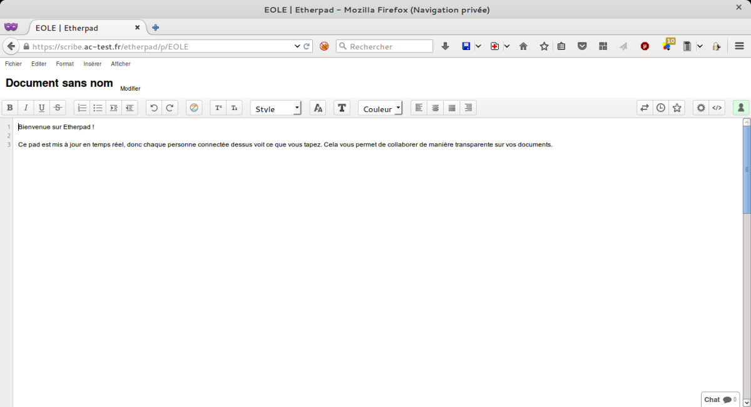Toggle strikethrough formatting
The image size is (751, 407).
click(58, 108)
